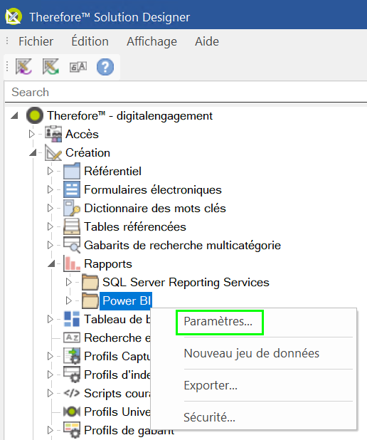Click the Tableau de bord tiles icon
This screenshot has width=367, height=440.
tap(72, 319)
